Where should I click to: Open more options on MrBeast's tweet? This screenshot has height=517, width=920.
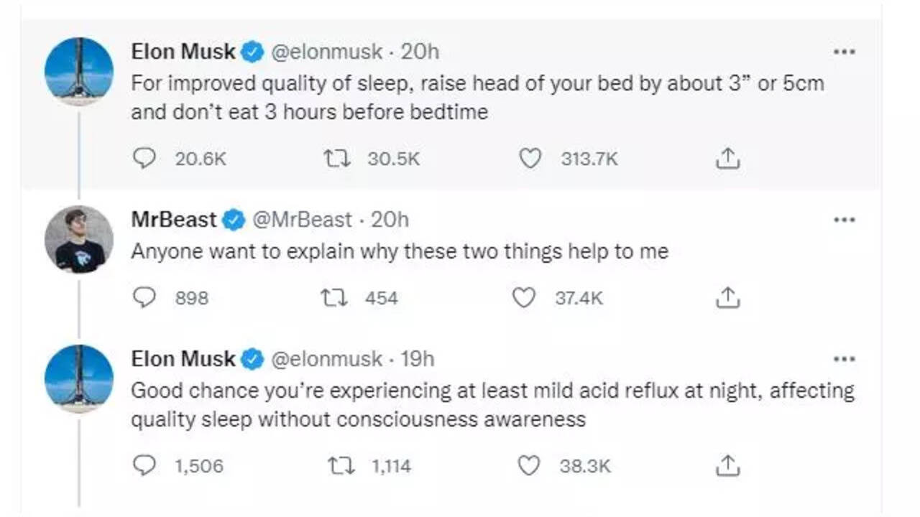pyautogui.click(x=845, y=220)
